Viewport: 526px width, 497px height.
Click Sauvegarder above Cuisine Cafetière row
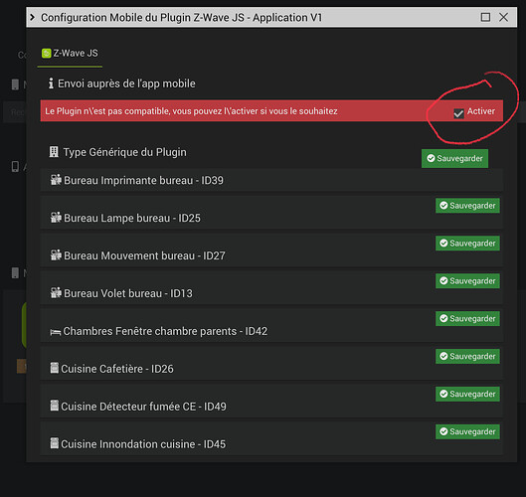click(x=467, y=356)
